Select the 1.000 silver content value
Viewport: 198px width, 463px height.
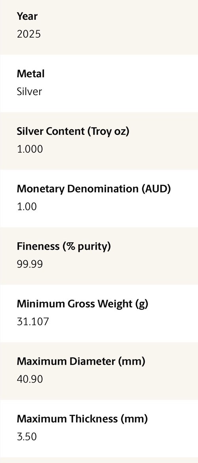pos(30,149)
